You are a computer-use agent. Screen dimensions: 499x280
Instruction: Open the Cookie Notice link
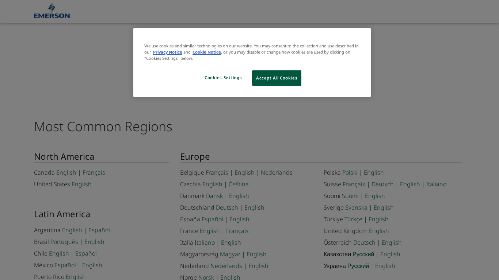(207, 52)
